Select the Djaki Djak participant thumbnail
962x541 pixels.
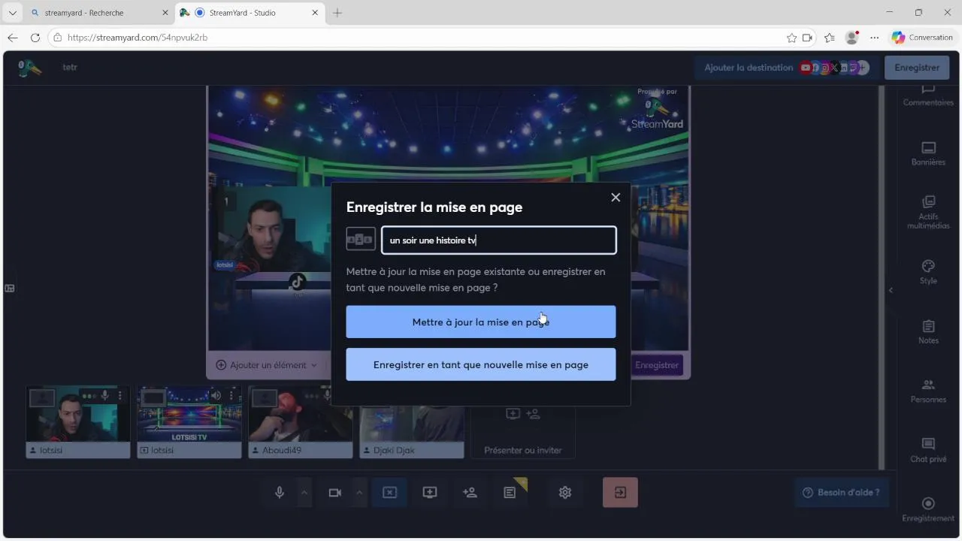[412, 422]
